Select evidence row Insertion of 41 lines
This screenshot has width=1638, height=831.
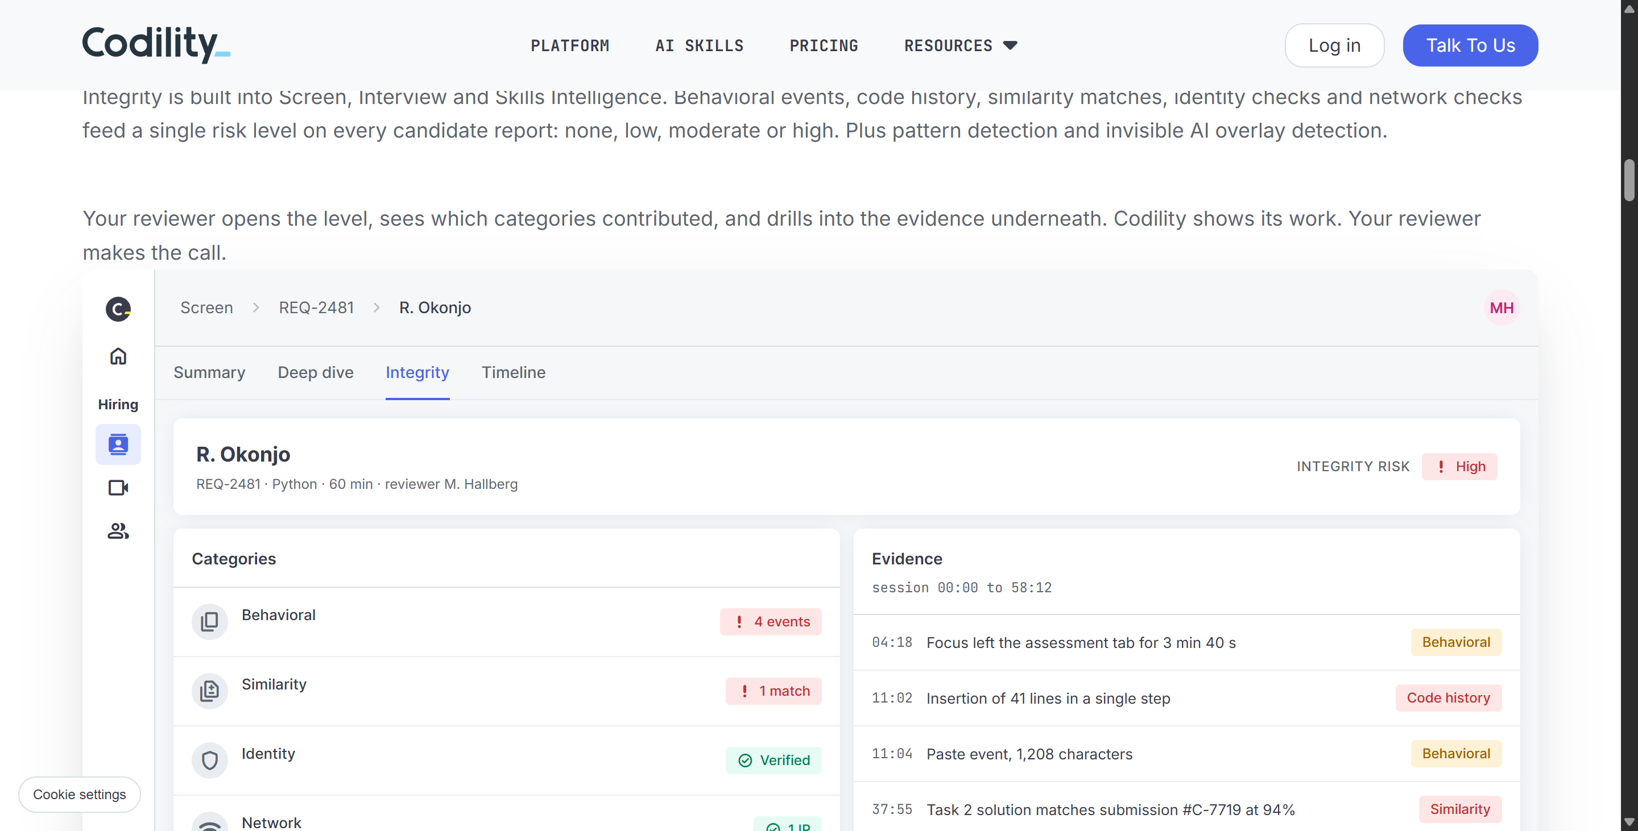1186,698
